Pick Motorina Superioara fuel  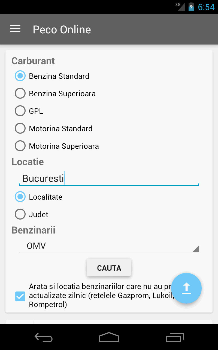point(20,146)
